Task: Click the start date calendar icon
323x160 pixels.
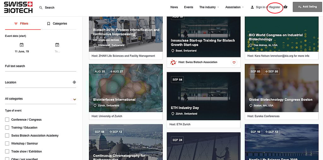Action: [x=21, y=45]
